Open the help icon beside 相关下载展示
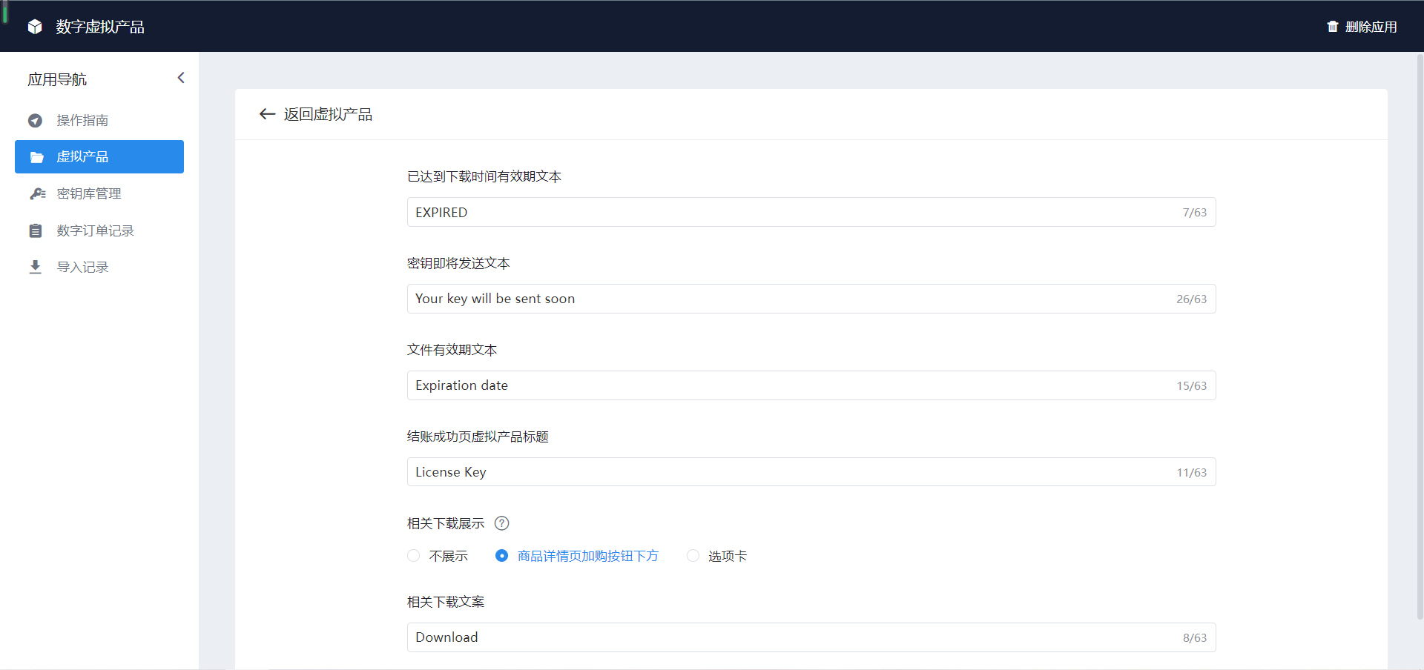 pos(501,523)
